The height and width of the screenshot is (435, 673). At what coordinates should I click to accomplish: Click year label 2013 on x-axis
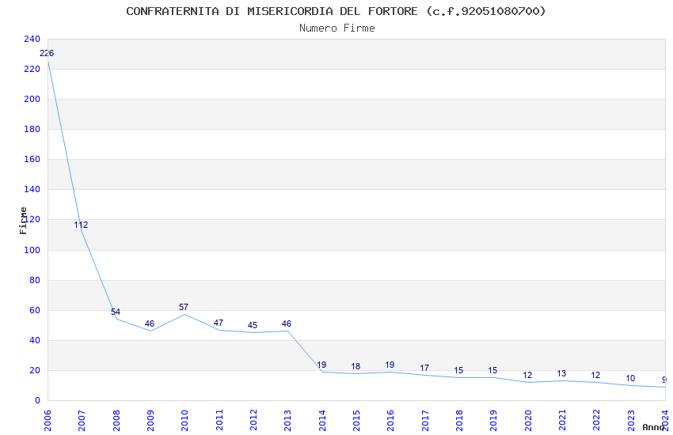[288, 420]
